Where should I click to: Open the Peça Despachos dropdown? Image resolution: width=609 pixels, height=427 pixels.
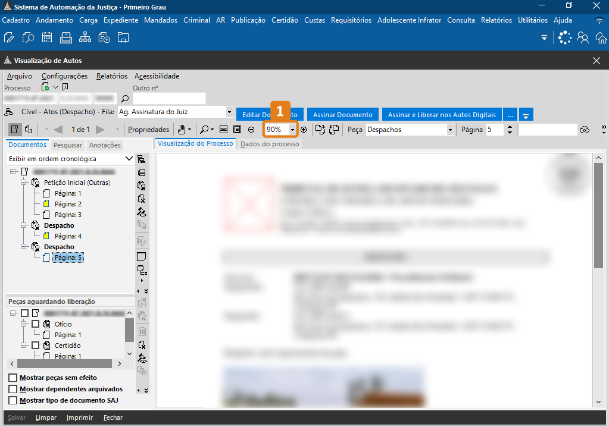pos(450,130)
